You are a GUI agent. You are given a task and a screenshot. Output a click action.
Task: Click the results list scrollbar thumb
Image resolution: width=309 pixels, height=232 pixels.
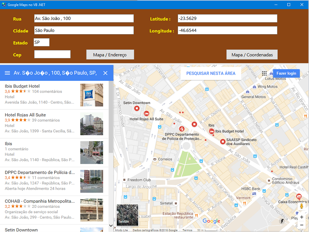tap(111, 117)
